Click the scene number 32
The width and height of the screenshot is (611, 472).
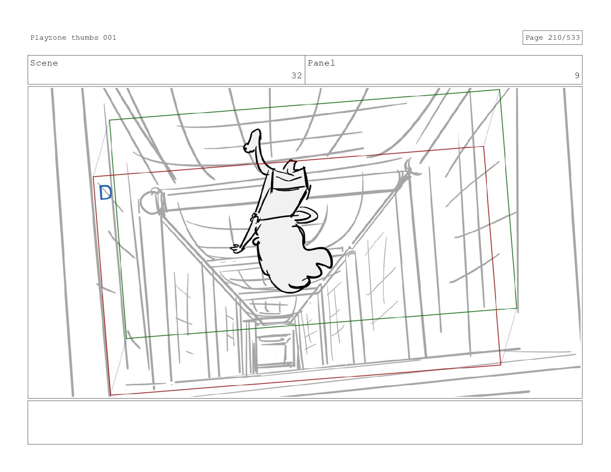point(296,76)
